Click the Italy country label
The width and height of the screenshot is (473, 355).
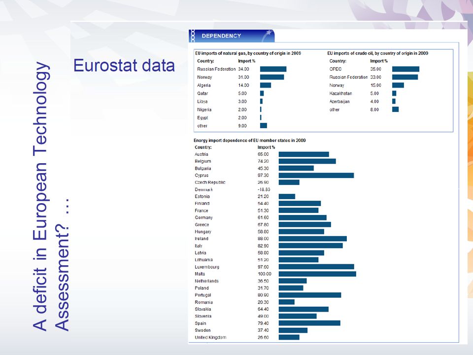(x=199, y=246)
